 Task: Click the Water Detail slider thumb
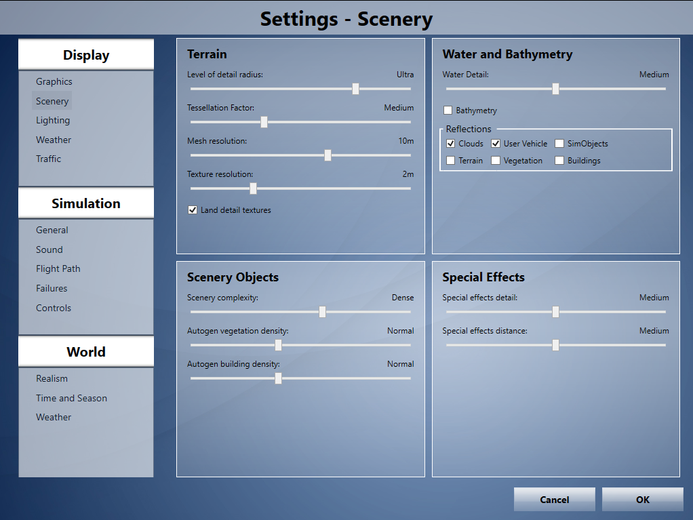pyautogui.click(x=555, y=89)
